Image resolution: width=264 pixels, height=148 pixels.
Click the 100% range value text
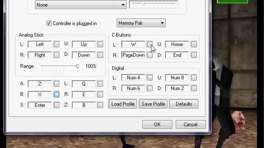click(91, 66)
